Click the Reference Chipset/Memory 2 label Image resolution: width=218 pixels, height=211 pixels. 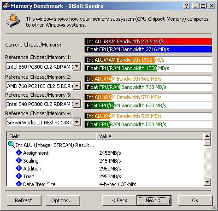pos(38,77)
